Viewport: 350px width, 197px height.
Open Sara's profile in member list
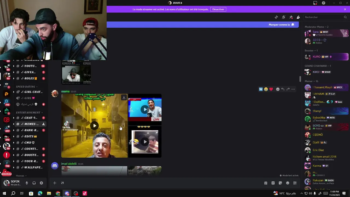tap(326, 33)
